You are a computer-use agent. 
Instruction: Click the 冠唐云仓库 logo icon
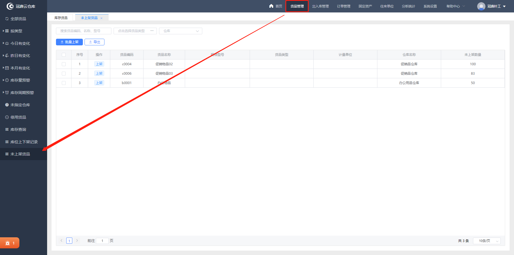[10, 6]
